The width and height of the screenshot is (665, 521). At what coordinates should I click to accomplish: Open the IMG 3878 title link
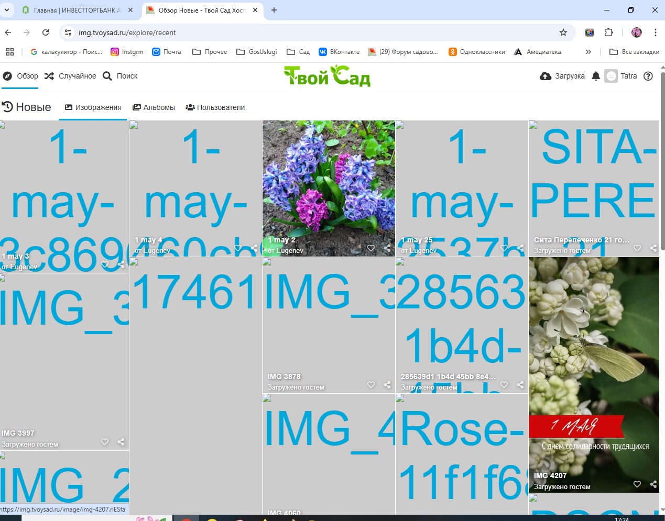(284, 376)
